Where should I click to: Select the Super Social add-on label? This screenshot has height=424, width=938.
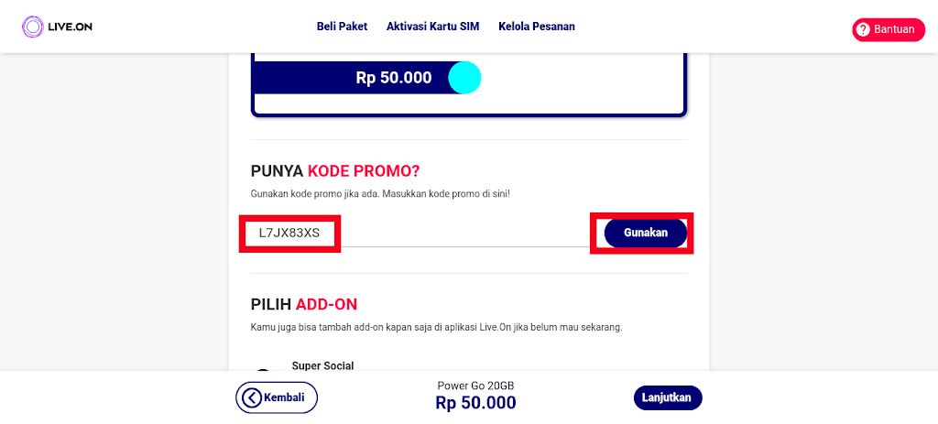tap(322, 366)
